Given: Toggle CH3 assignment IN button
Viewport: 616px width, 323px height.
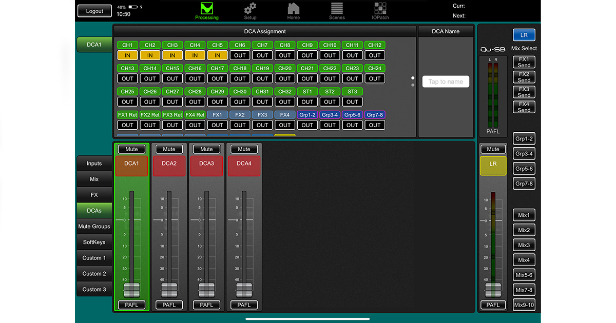Looking at the screenshot, I should point(172,55).
